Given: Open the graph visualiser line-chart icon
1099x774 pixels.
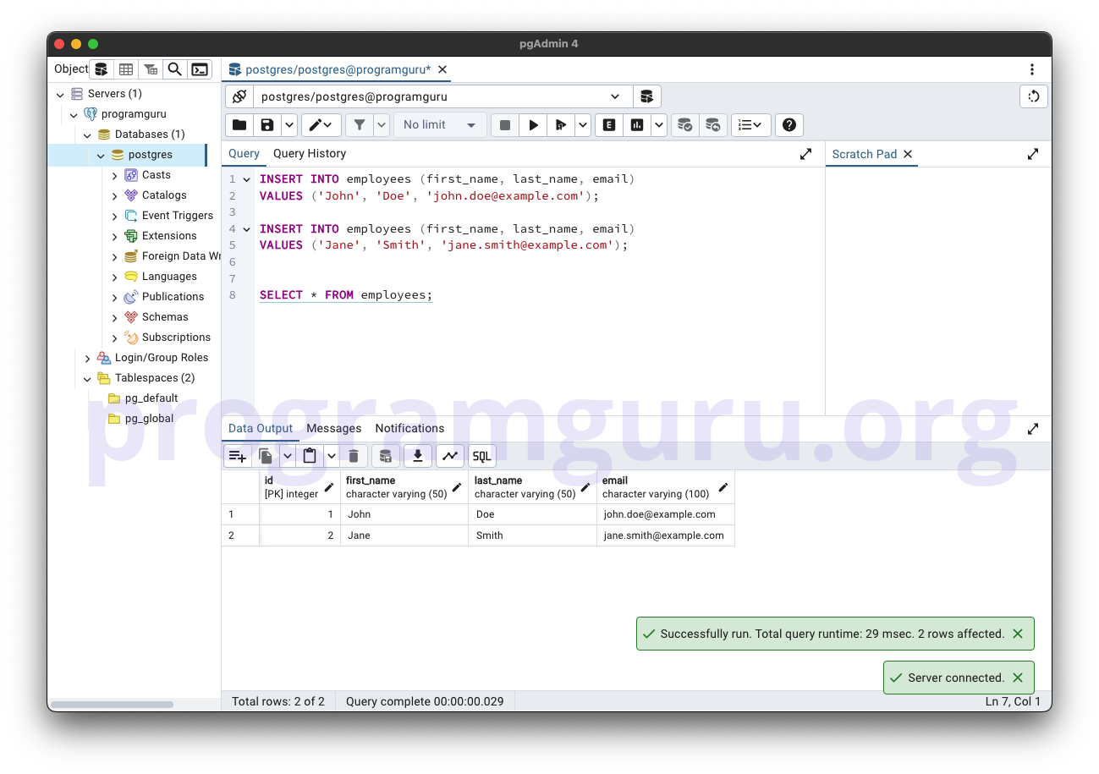Looking at the screenshot, I should 450,457.
